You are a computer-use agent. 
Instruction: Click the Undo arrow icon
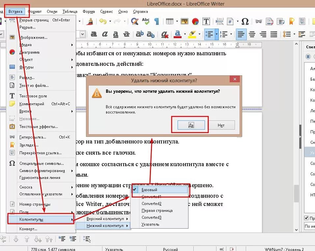(103, 21)
